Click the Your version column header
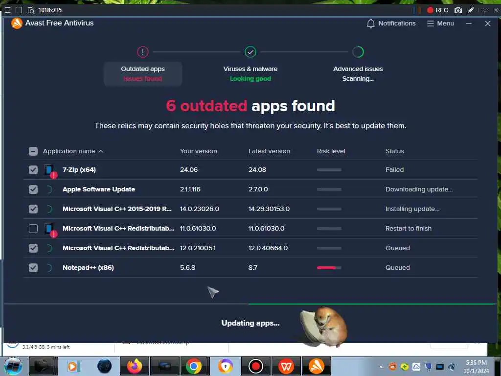Viewport: 501px width, 376px height. click(x=199, y=151)
